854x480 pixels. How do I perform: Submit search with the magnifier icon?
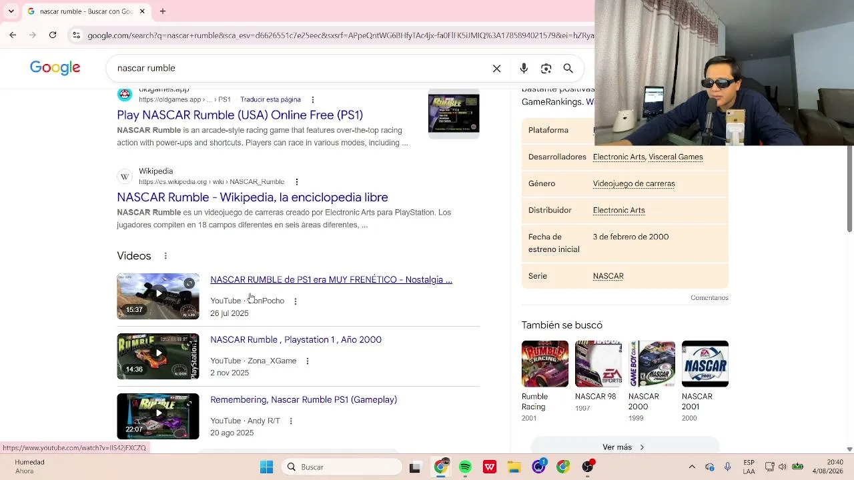pos(568,68)
